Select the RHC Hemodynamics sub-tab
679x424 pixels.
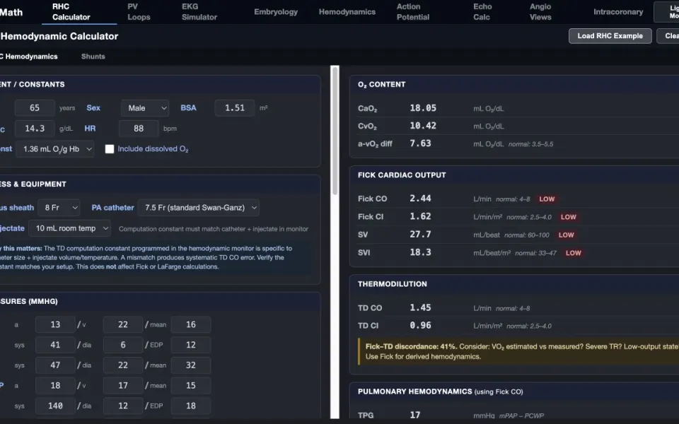click(28, 57)
